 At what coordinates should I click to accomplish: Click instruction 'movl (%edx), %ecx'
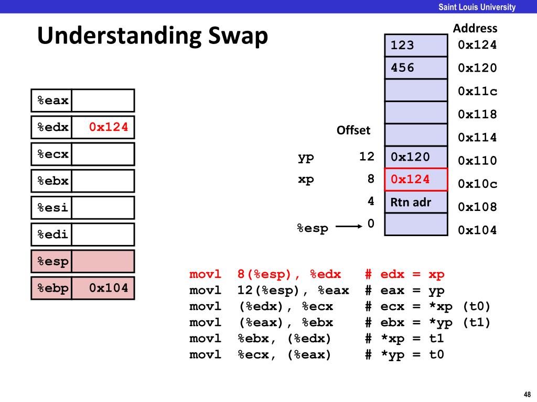[x=261, y=307]
